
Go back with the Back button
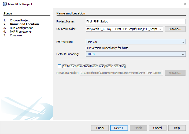click(100, 128)
